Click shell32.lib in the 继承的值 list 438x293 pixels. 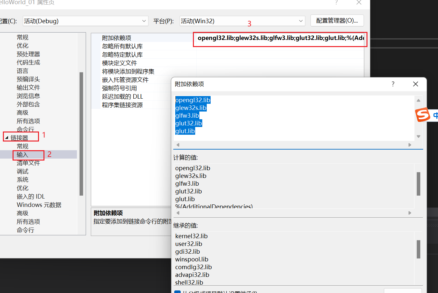pyautogui.click(x=189, y=283)
